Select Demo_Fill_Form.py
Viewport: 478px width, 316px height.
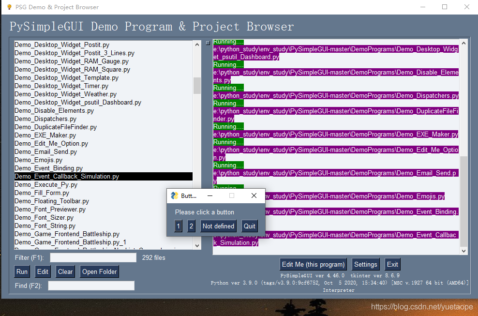104,193
